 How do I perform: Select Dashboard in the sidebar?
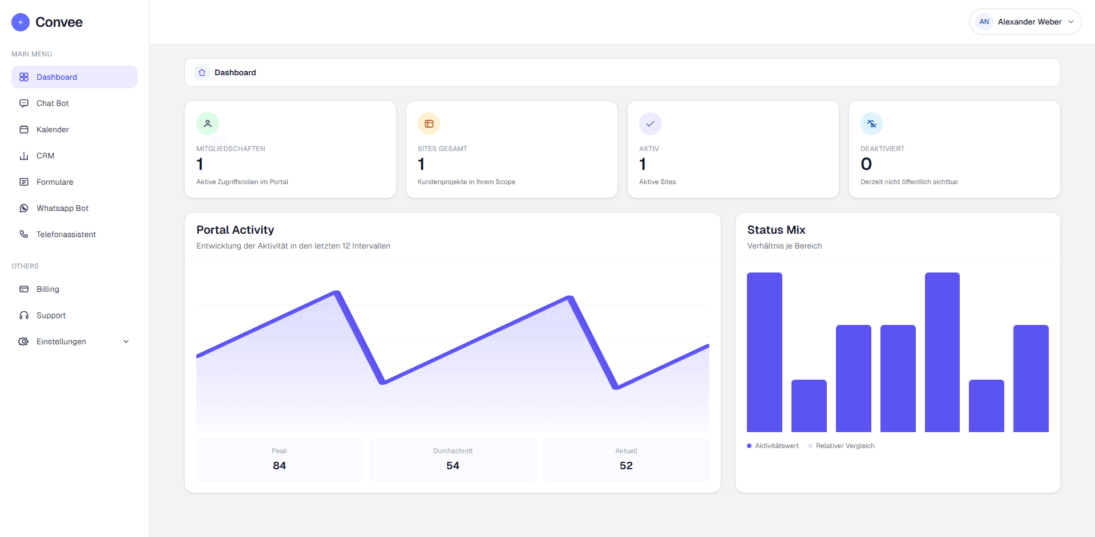(56, 77)
